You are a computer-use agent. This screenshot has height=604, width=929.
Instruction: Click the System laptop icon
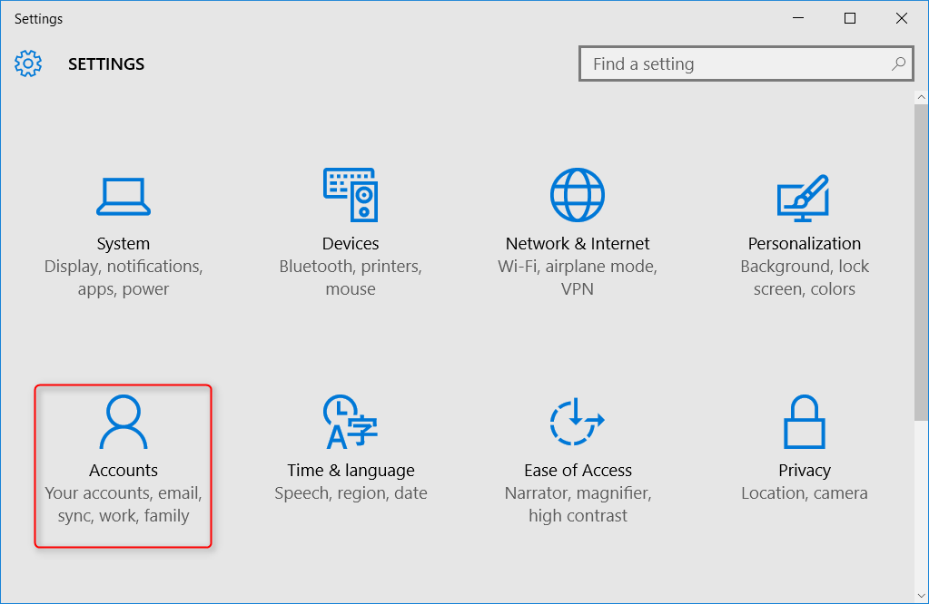click(124, 195)
